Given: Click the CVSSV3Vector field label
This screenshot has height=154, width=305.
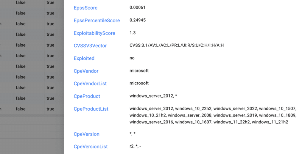Looking at the screenshot, I should pos(90,46).
